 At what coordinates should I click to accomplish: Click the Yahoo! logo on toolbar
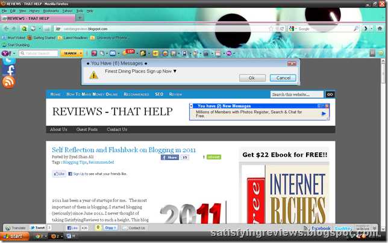pyautogui.click(x=6, y=53)
